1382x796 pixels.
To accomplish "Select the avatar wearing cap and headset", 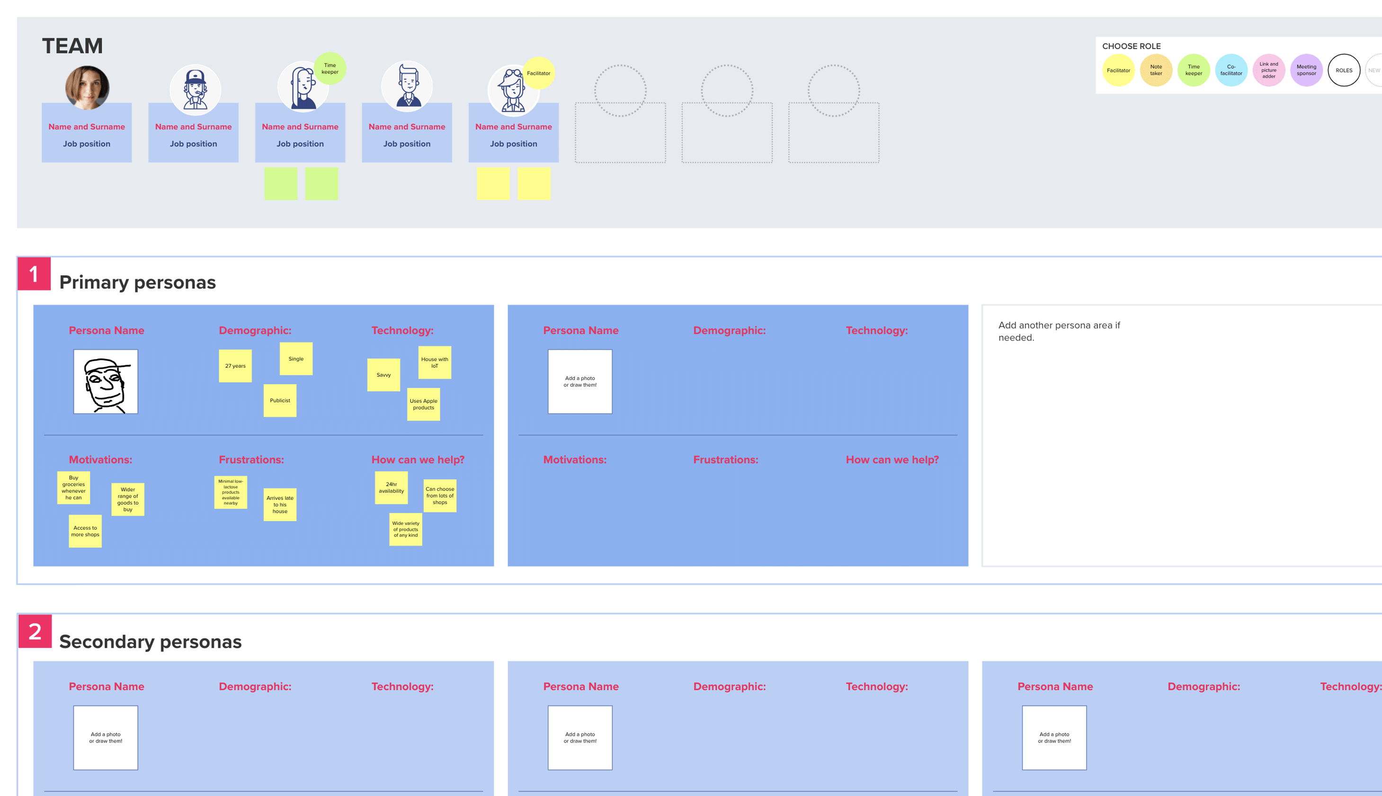I will coord(195,89).
